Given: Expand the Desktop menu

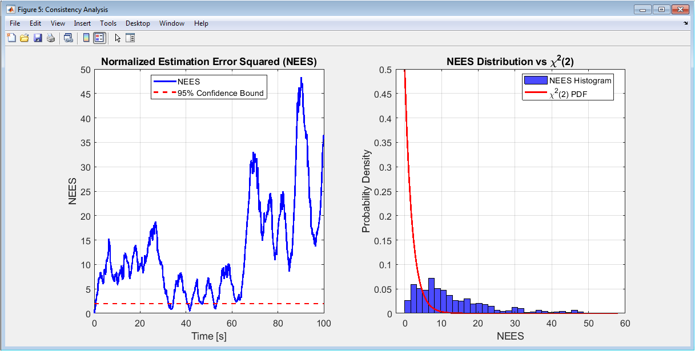Looking at the screenshot, I should 138,23.
